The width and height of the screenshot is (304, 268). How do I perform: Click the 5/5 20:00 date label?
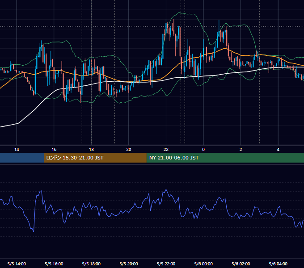129,264
